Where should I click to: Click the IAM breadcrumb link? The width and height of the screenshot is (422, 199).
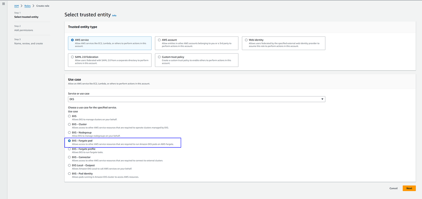point(17,6)
